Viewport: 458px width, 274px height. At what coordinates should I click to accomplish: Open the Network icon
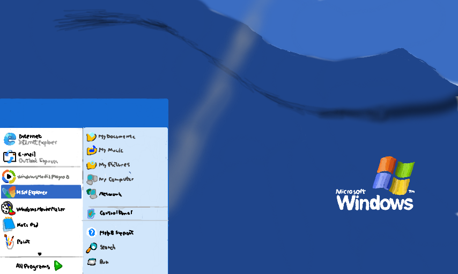coord(92,194)
